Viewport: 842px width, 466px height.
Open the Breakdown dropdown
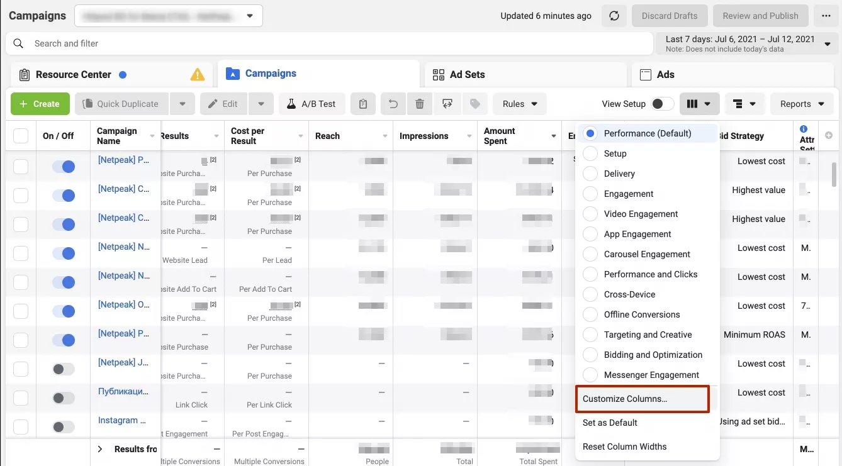point(744,104)
